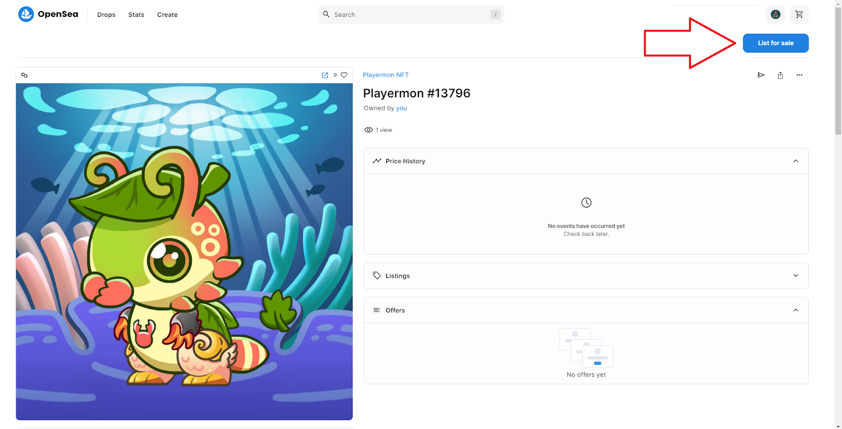Click the Playermon #13796 artwork image

click(x=184, y=251)
